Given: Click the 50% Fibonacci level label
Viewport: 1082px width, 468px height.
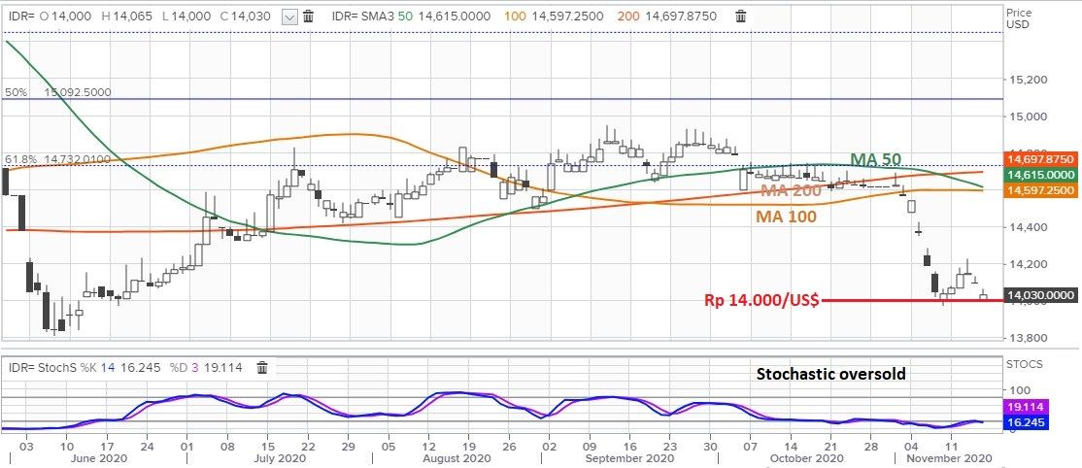Looking at the screenshot, I should click(x=17, y=92).
